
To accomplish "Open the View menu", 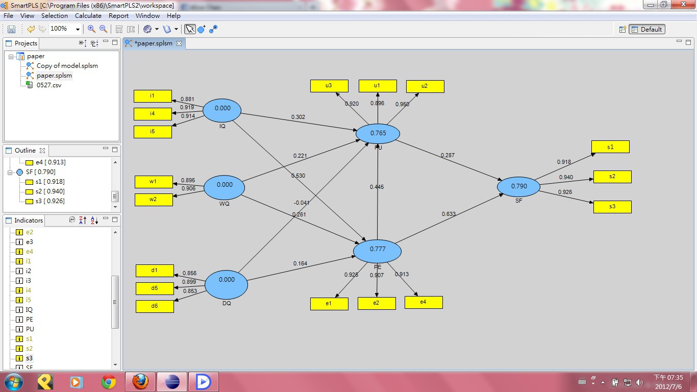I will [x=27, y=16].
